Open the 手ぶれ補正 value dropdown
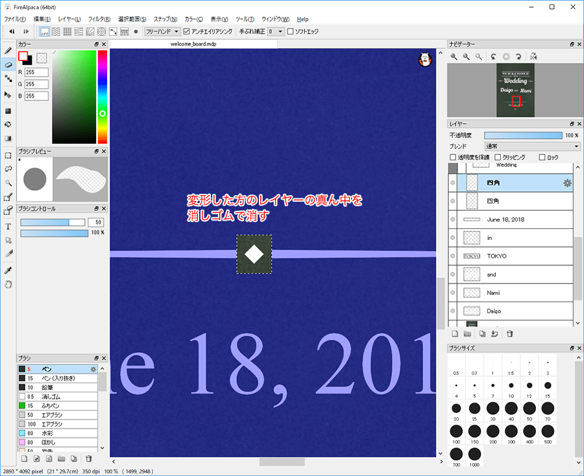Screen dimensions: 584x476 275,31
